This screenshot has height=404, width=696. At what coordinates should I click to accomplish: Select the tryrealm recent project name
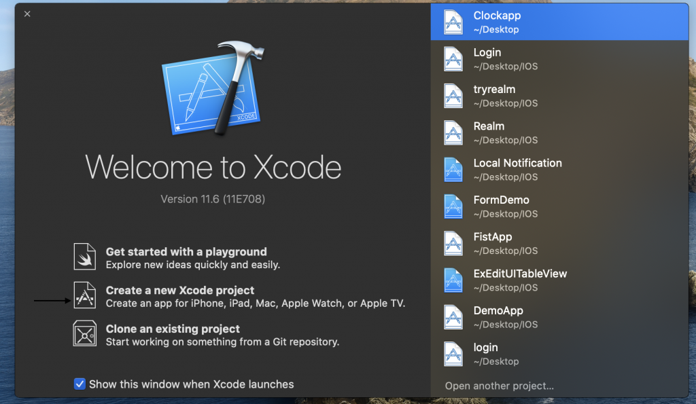coord(494,89)
